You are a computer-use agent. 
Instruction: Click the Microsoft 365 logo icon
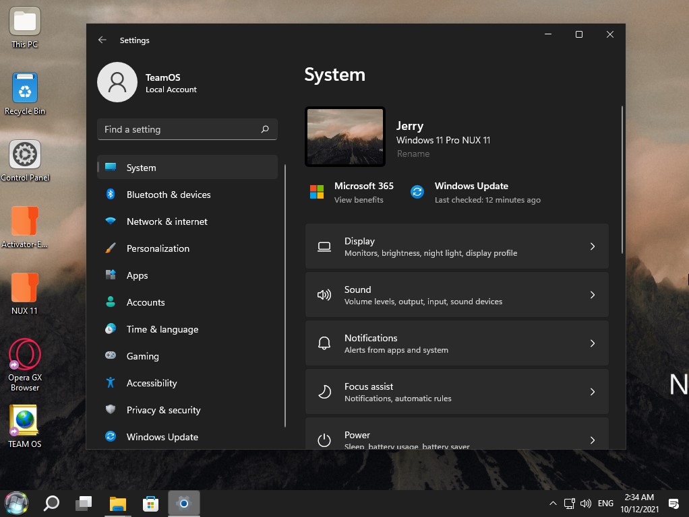(317, 192)
